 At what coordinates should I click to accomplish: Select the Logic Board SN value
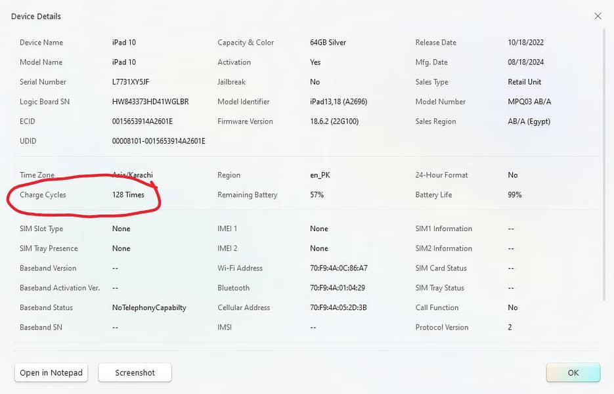(x=150, y=101)
